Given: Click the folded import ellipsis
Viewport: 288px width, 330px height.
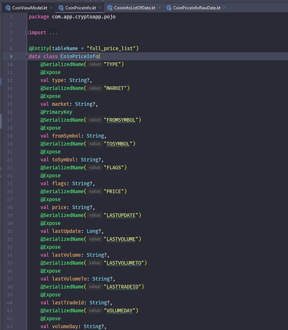Looking at the screenshot, I should click(x=53, y=33).
